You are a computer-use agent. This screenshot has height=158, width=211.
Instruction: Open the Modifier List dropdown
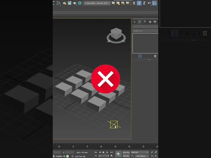click(x=145, y=31)
